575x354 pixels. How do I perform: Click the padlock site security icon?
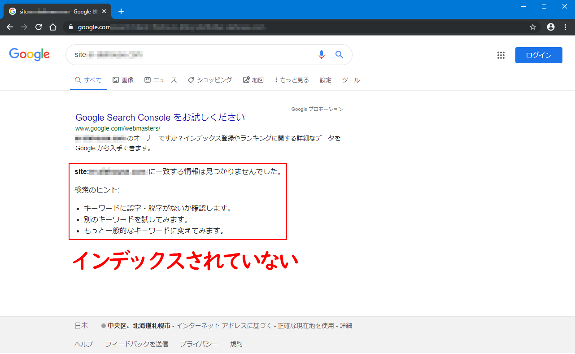coord(70,27)
